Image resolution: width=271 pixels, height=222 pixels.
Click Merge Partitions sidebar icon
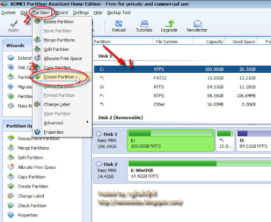(11, 148)
